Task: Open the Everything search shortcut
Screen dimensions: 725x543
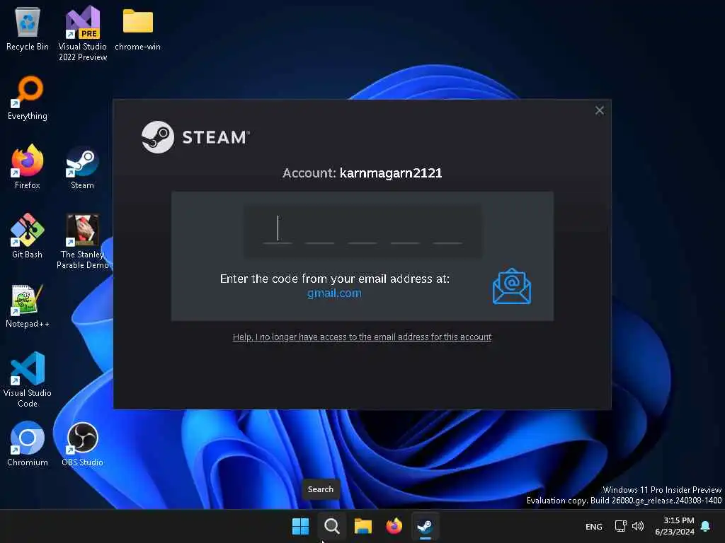Action: click(x=28, y=98)
